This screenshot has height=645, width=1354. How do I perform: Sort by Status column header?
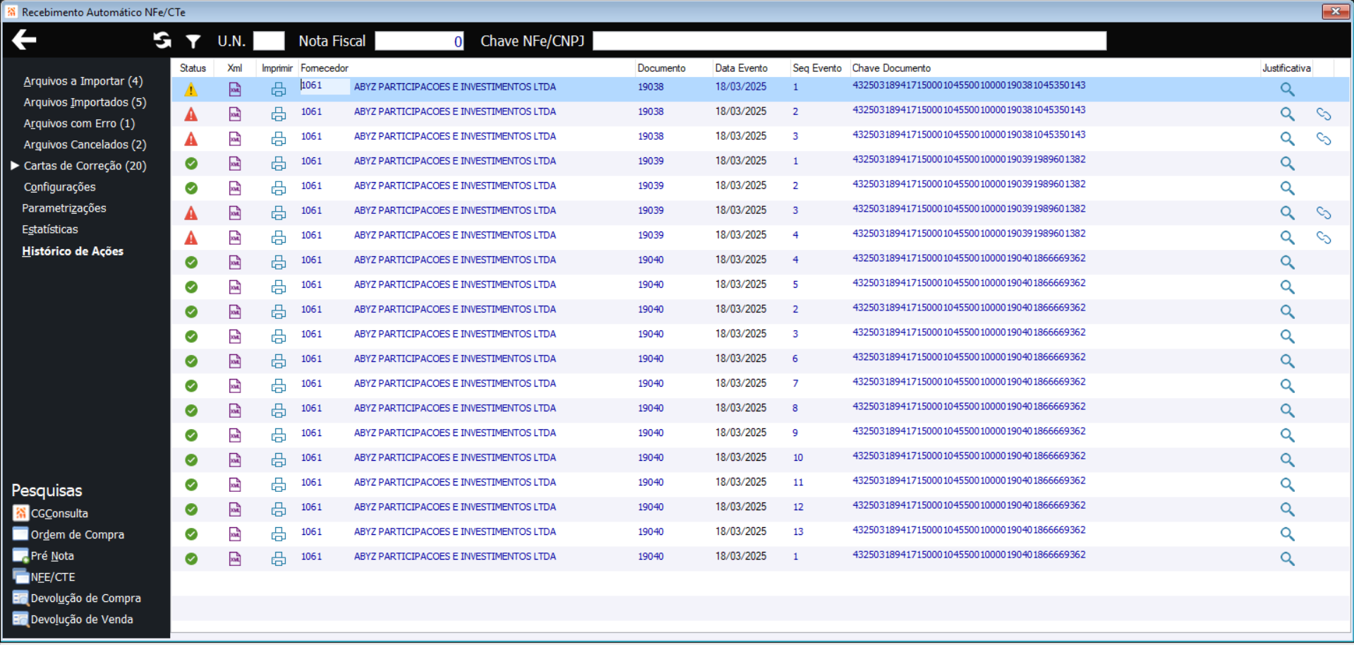click(x=193, y=68)
